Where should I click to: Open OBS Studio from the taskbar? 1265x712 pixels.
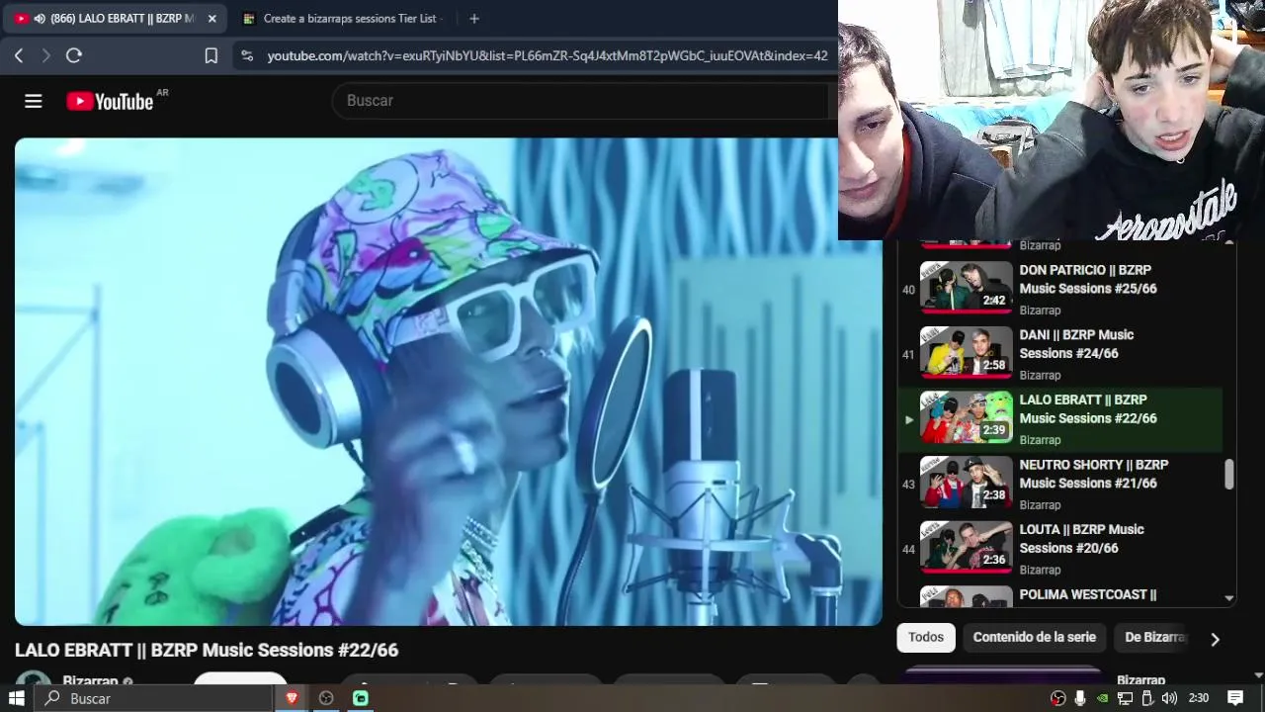click(326, 698)
